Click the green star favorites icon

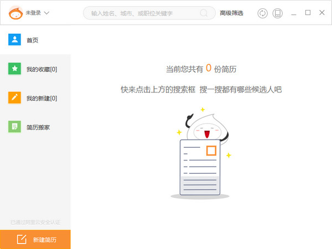(14, 69)
